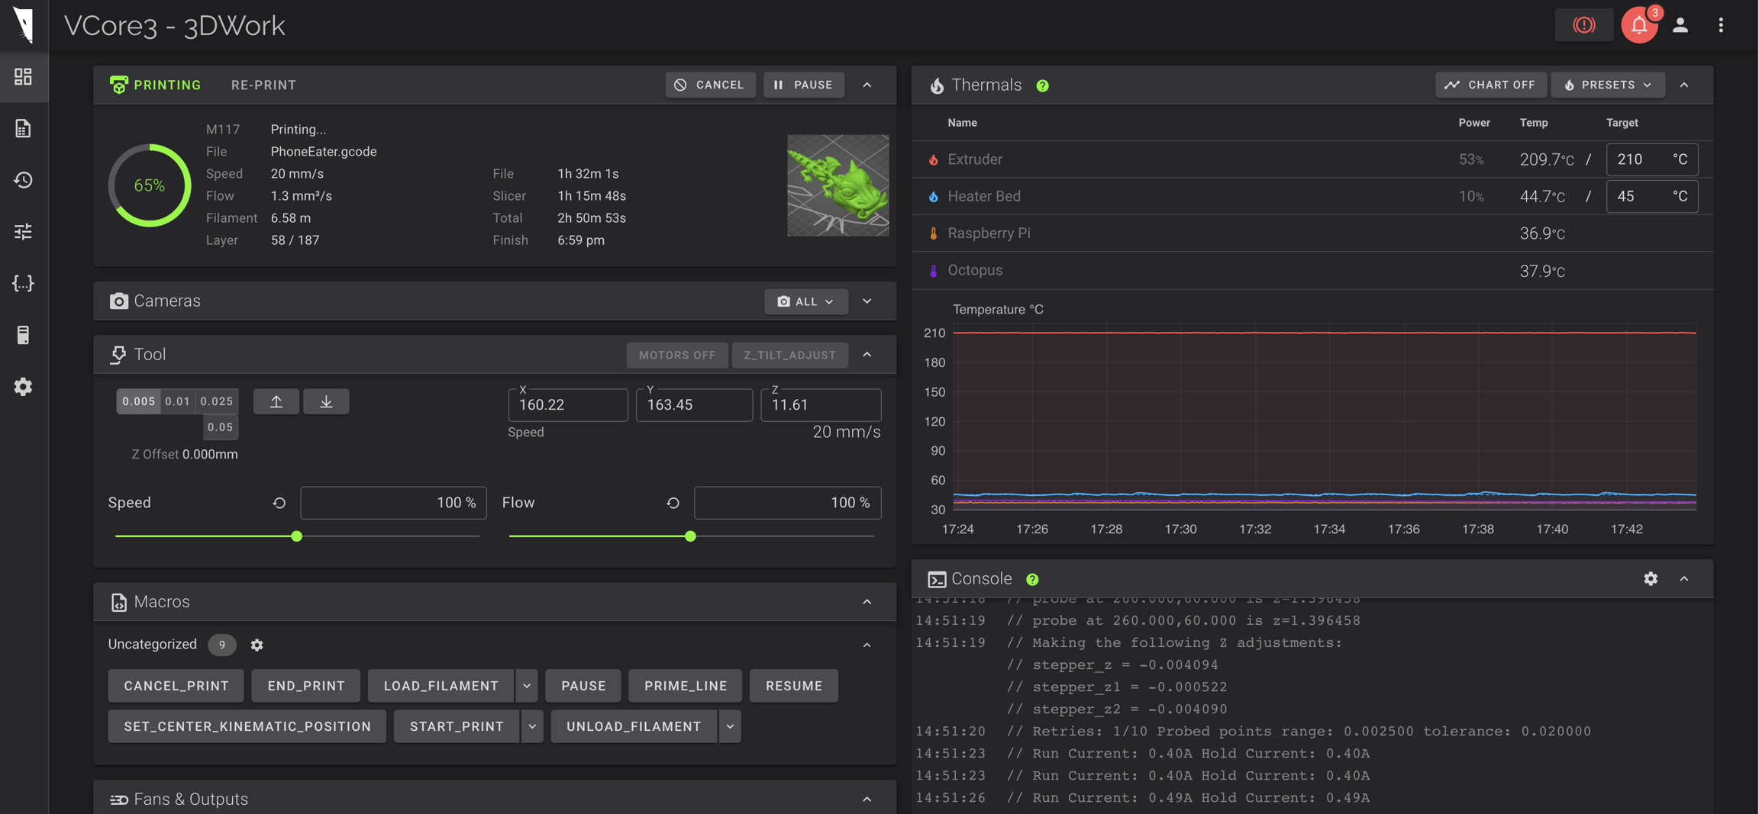Open the cameras ALL dropdown
This screenshot has width=1759, height=814.
pyautogui.click(x=805, y=301)
